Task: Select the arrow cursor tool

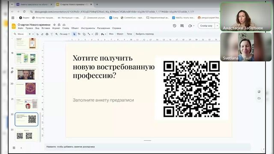Action: click(74, 34)
